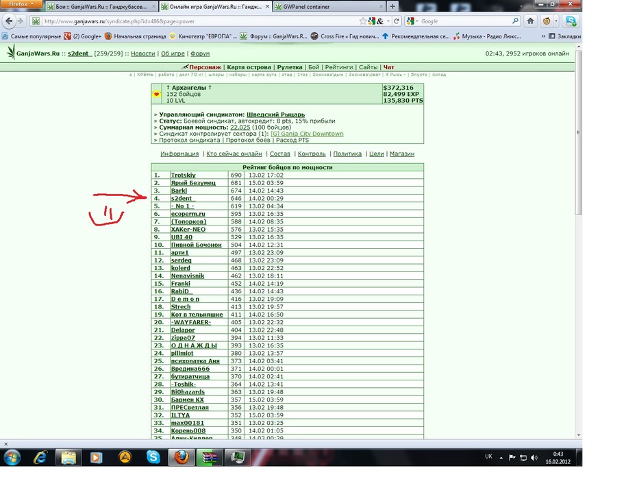
Task: Open Windows Media Player from taskbar
Action: point(96,458)
